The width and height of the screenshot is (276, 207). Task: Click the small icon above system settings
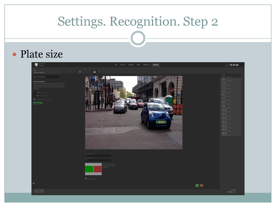[x=34, y=183]
